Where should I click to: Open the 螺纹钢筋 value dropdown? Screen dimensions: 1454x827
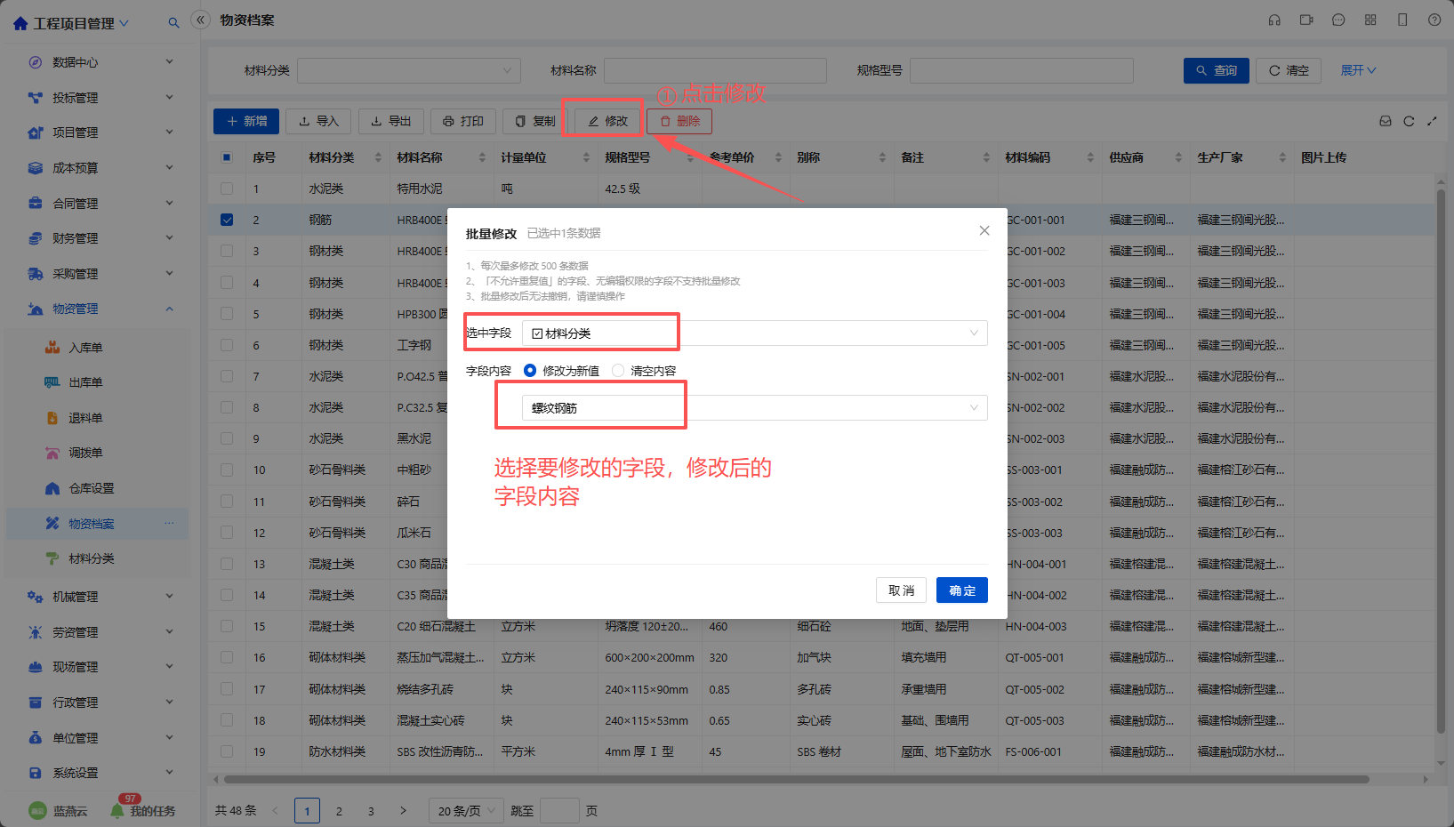(754, 408)
